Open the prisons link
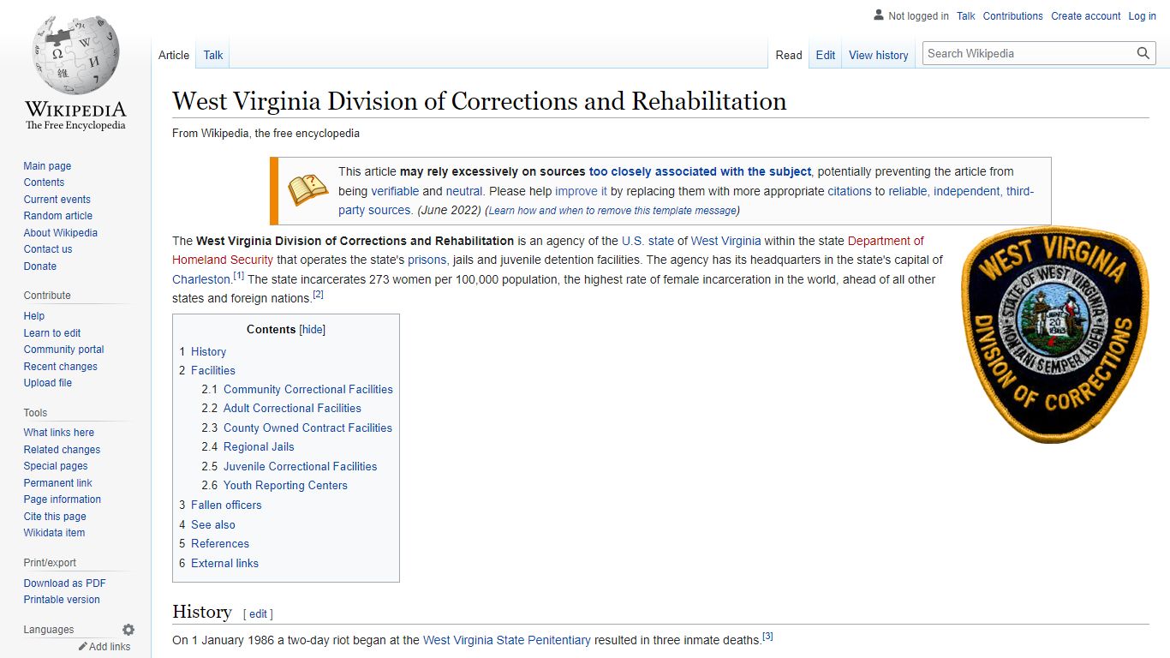 427,260
